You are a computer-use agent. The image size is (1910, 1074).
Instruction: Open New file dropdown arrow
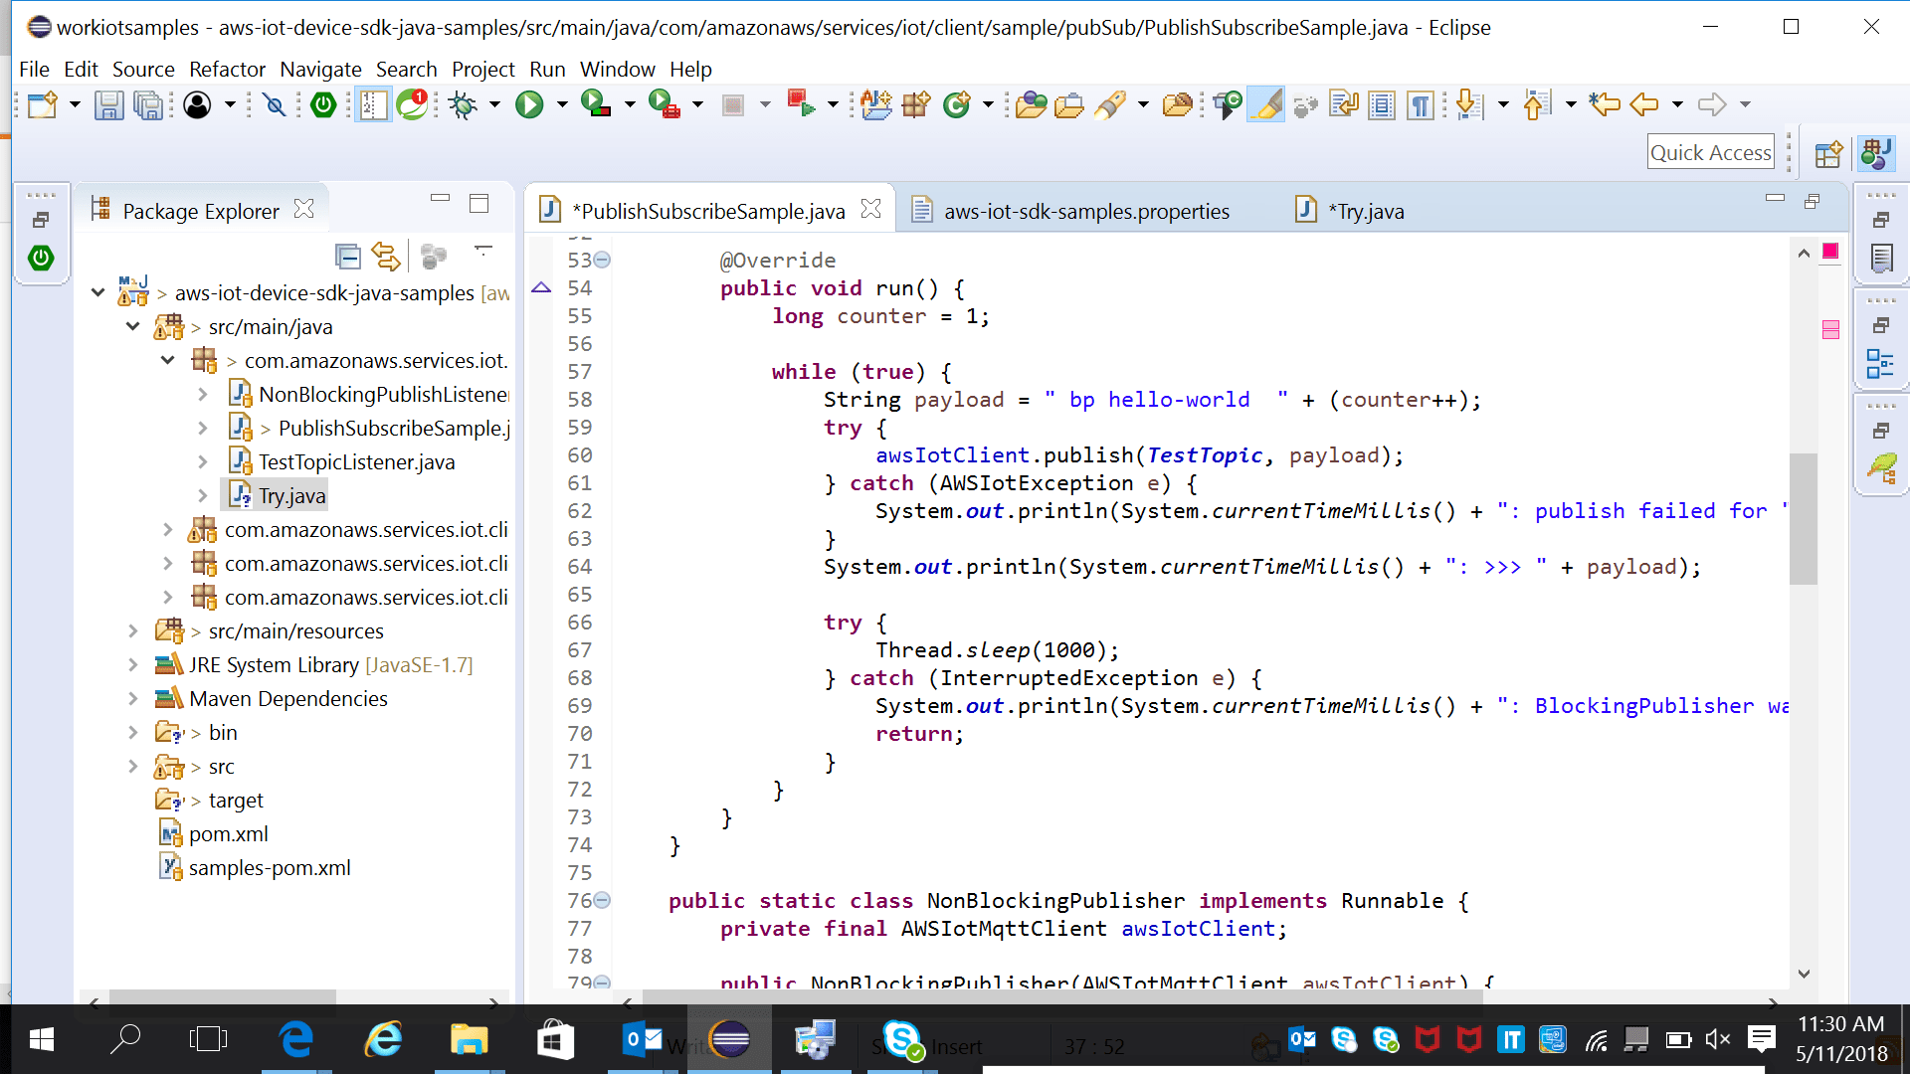coord(74,104)
